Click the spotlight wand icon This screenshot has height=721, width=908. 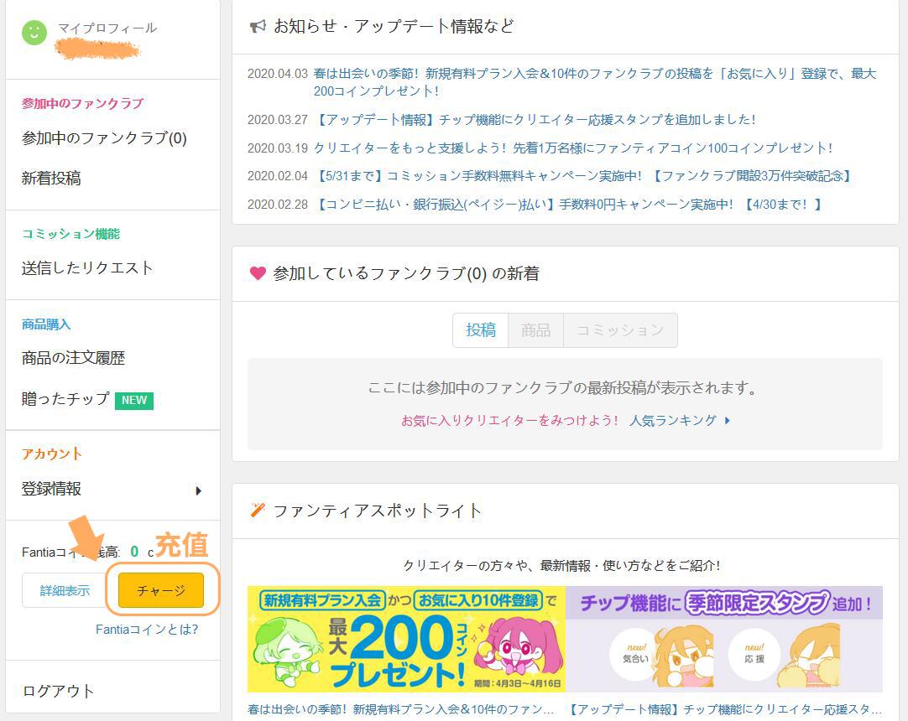click(258, 510)
